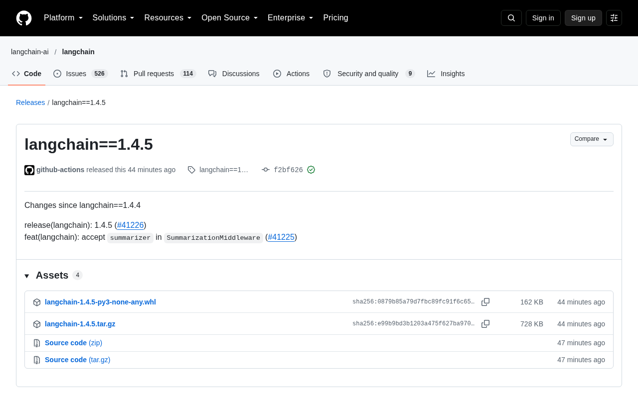
Task: Copy sha256 of langchain-1.4.5-py3-none-any.whl
Action: (x=485, y=302)
